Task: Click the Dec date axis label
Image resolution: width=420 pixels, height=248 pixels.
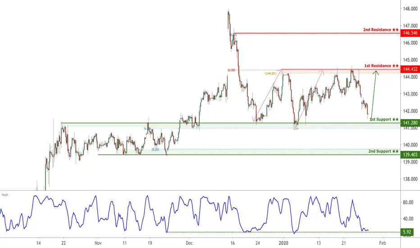Action: coord(189,243)
